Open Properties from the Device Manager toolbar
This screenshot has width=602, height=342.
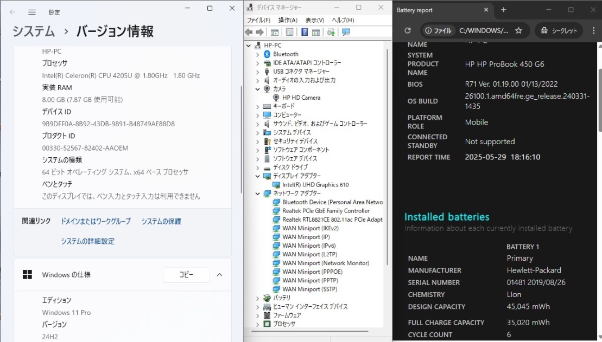289,32
